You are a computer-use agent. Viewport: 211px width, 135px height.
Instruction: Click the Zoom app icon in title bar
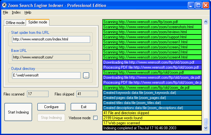4,5
